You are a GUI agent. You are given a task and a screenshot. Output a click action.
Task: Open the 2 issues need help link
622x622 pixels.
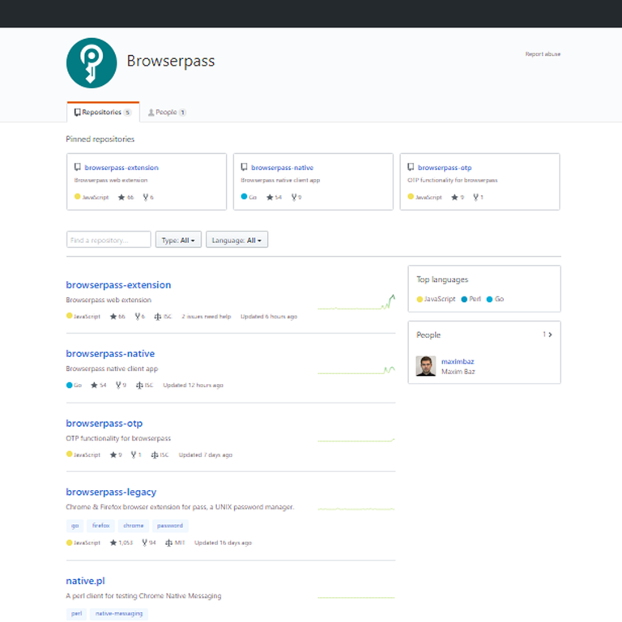pos(206,317)
